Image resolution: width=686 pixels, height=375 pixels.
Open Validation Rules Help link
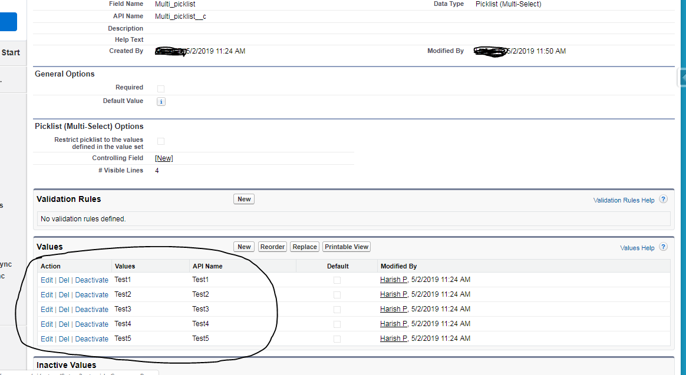click(x=624, y=200)
